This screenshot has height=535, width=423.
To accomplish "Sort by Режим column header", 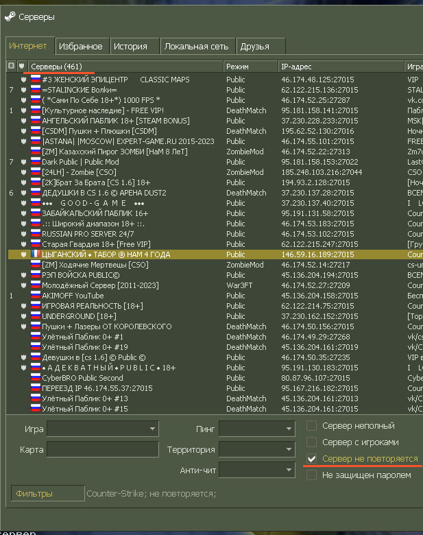I will coord(250,67).
